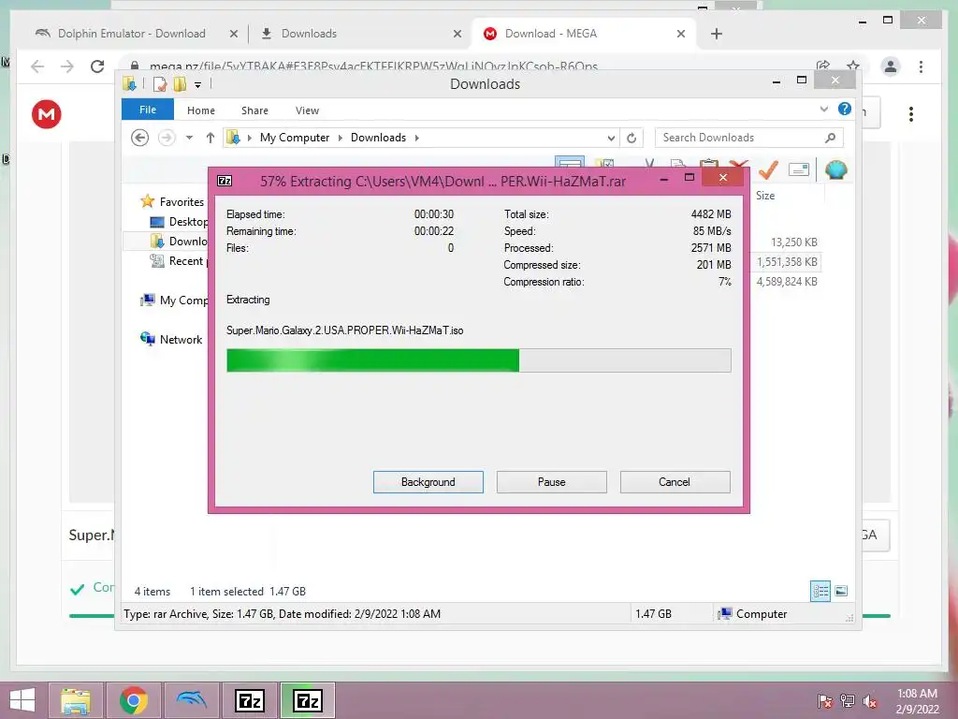Switch to Dolphin Emulator - Download tab
Screen dimensions: 958x719
coord(131,34)
